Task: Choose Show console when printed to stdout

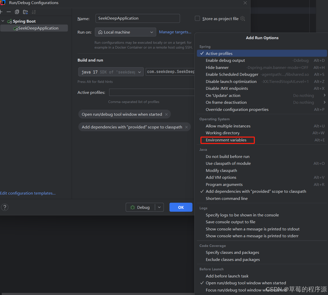Action: click(x=262, y=229)
